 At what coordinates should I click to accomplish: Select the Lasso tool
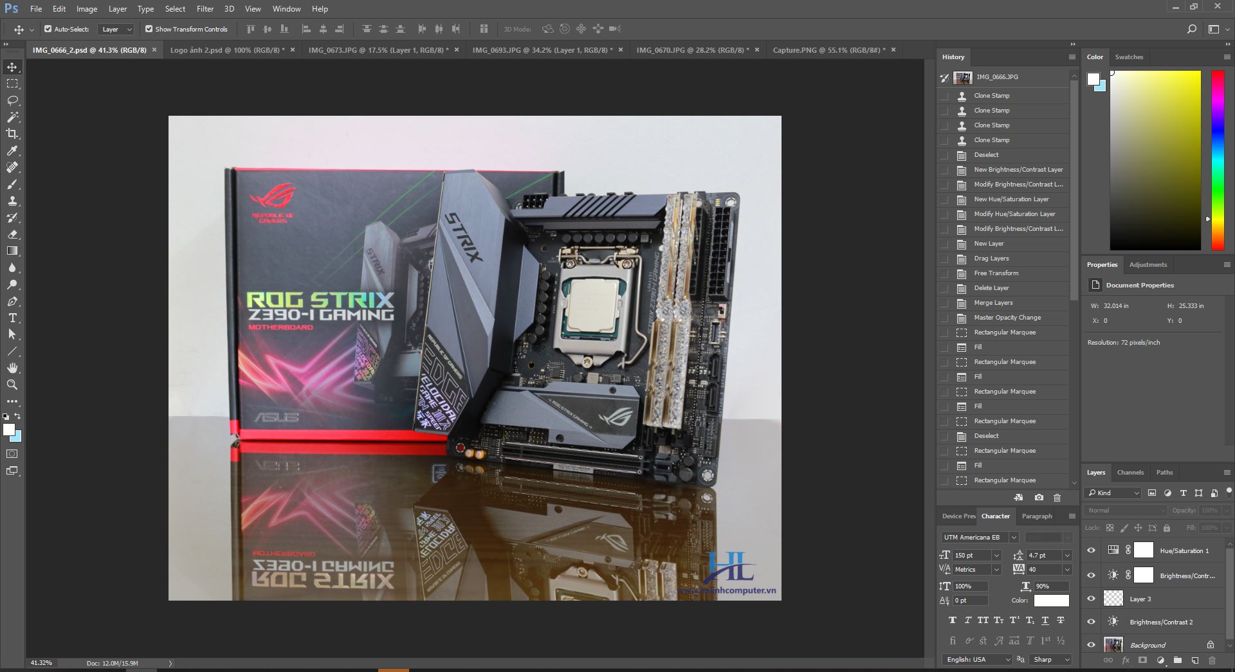[12, 101]
